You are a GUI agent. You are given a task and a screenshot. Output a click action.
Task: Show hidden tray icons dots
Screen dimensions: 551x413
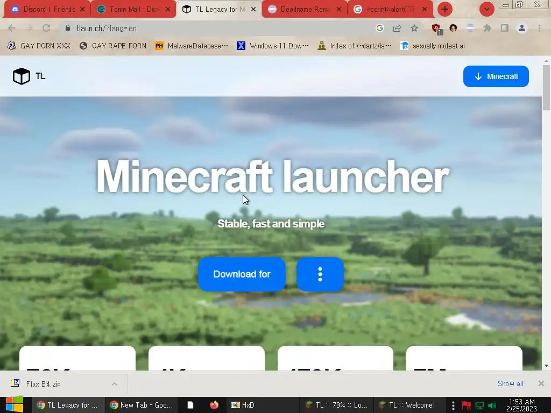[x=453, y=405]
